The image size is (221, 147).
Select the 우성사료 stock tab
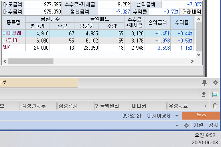coord(185,106)
